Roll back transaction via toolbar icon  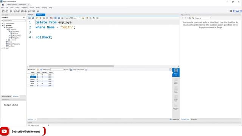coord(59,18)
